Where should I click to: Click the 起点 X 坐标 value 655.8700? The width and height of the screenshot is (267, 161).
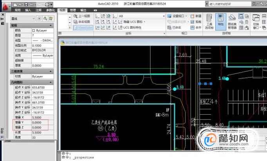coord(43,88)
